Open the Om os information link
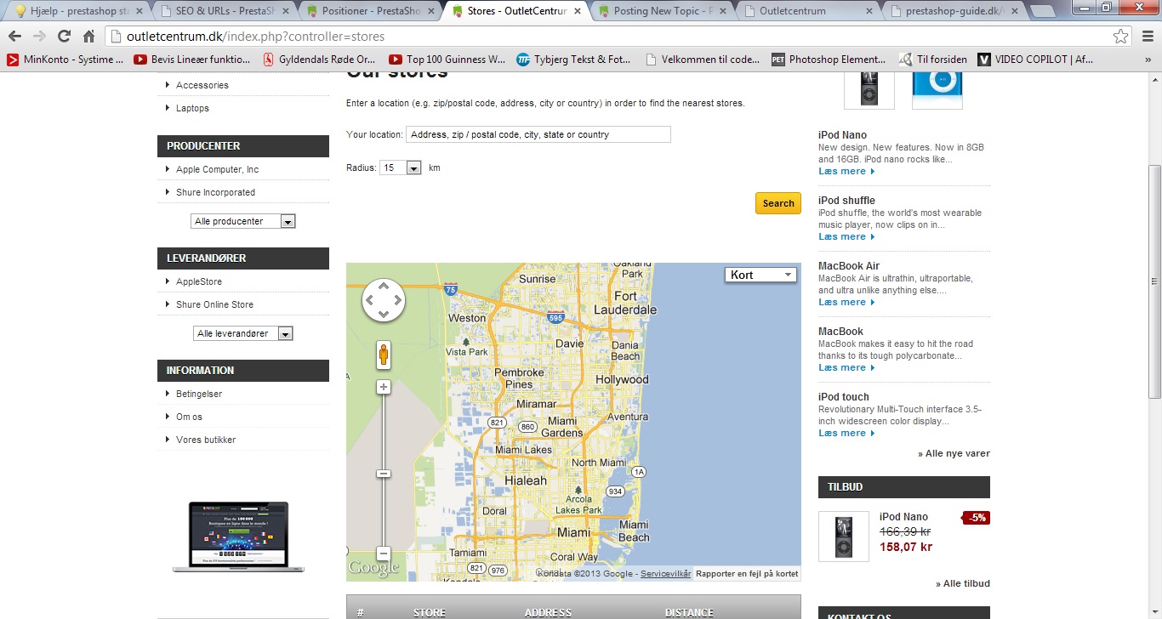The height and width of the screenshot is (619, 1162). [189, 417]
